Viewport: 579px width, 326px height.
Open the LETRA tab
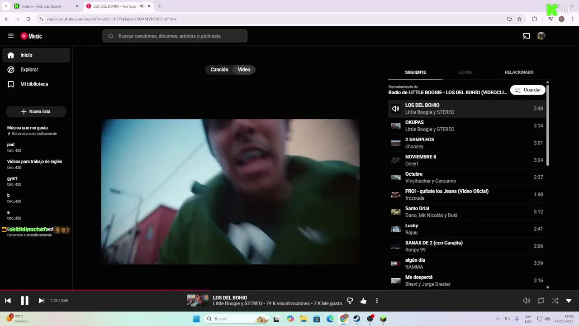pyautogui.click(x=465, y=72)
